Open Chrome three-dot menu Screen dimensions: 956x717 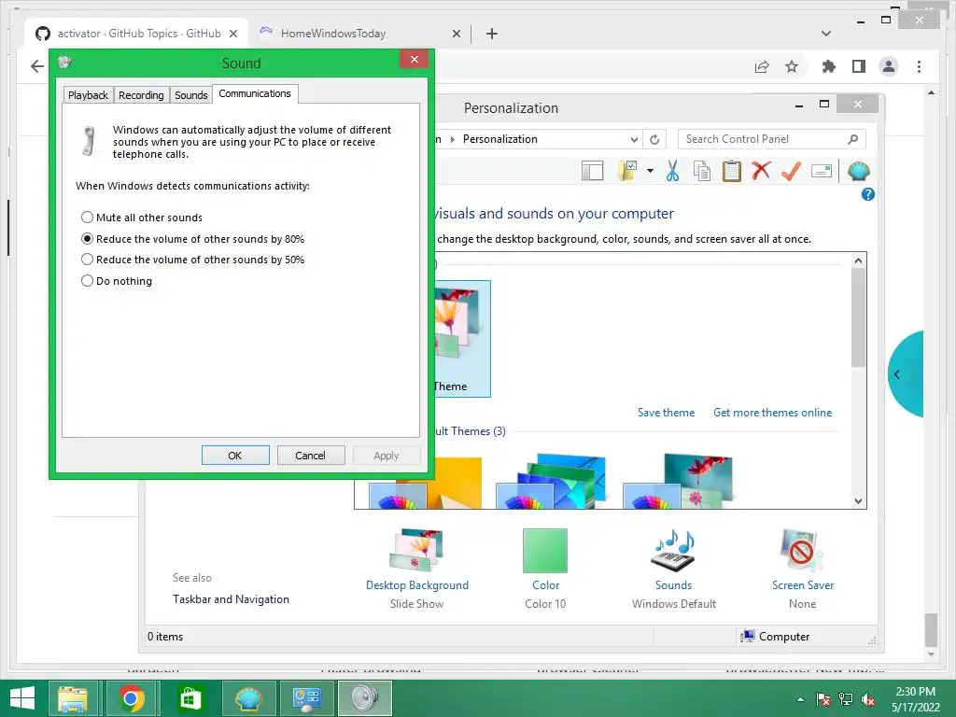pyautogui.click(x=919, y=66)
